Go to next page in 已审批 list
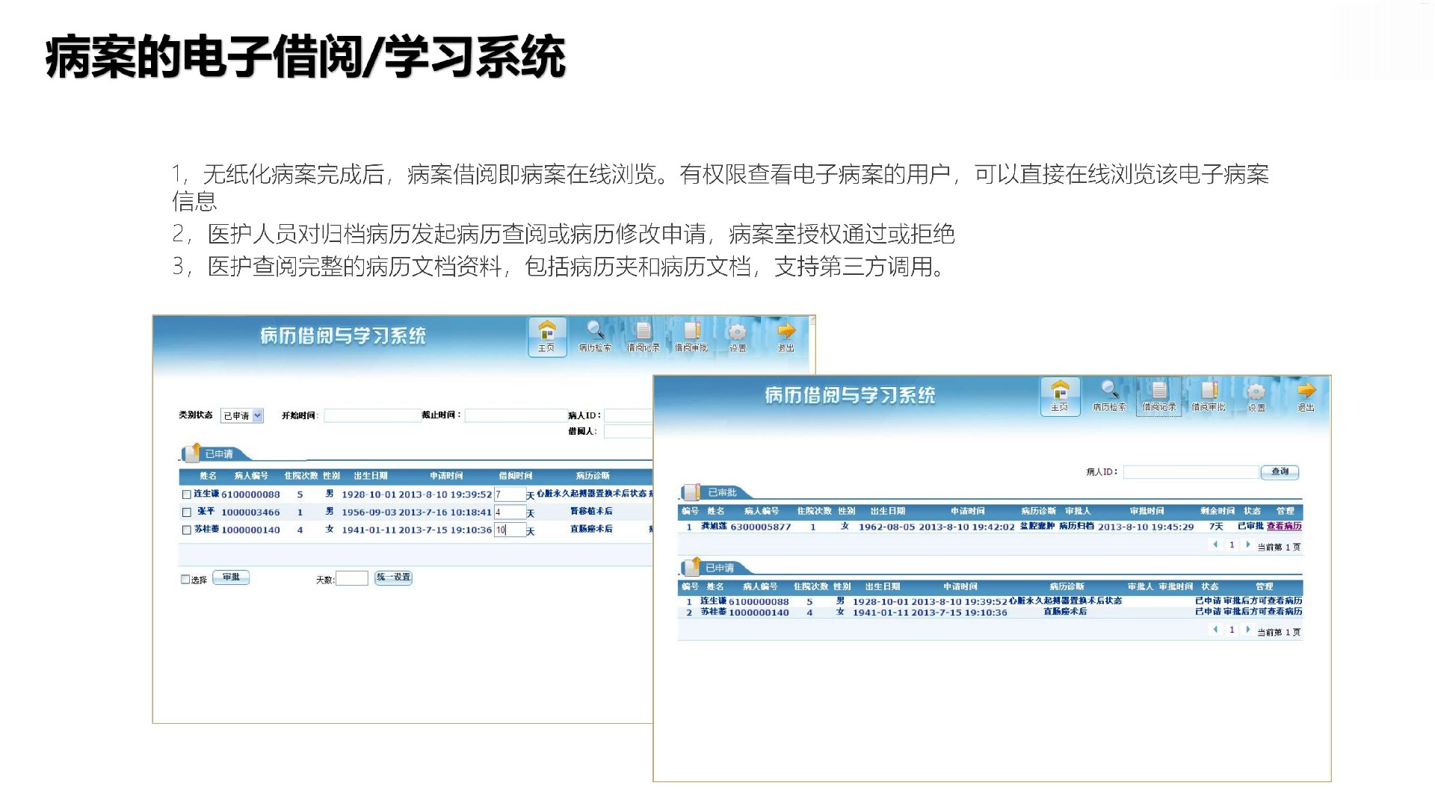Image resolution: width=1435 pixels, height=806 pixels. coord(1248,545)
